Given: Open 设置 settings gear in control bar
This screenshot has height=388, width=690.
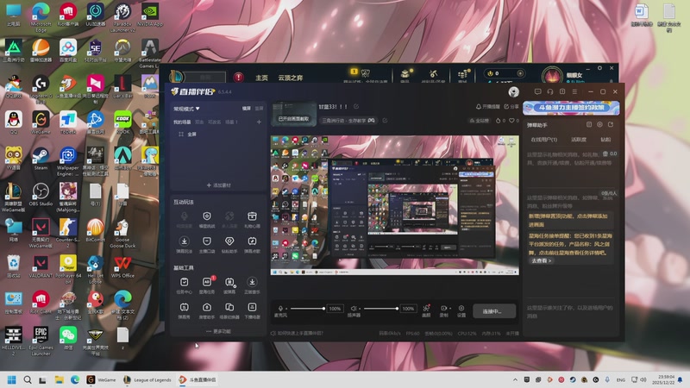Looking at the screenshot, I should click(x=461, y=310).
